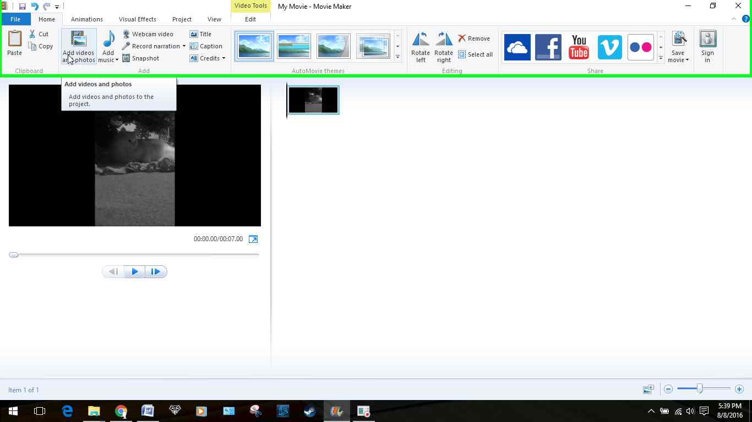
Task: Open the Project tab
Action: coord(182,19)
